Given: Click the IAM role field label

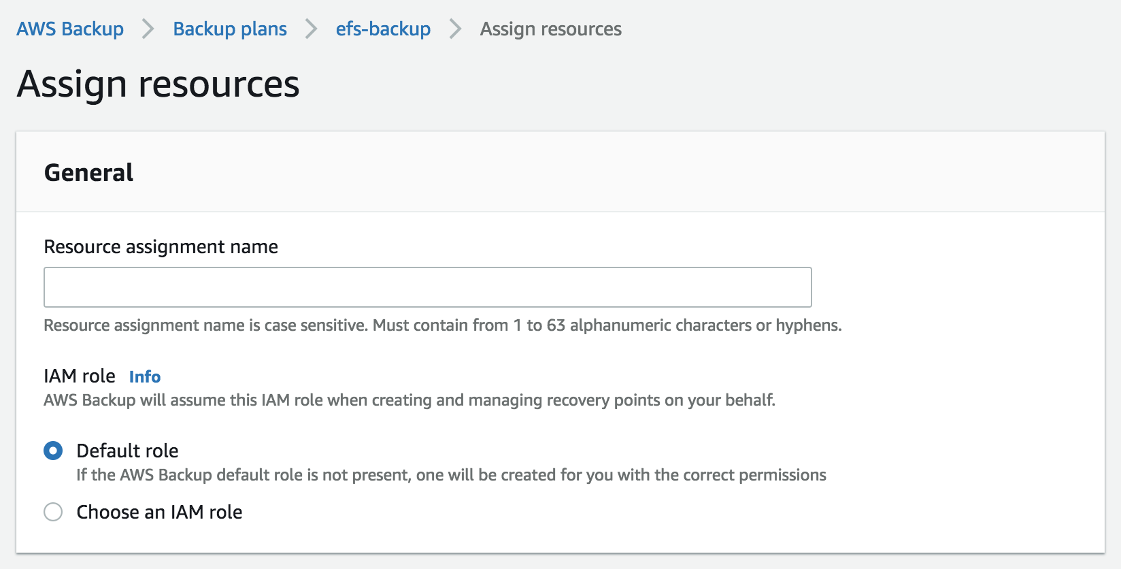Looking at the screenshot, I should pos(80,376).
